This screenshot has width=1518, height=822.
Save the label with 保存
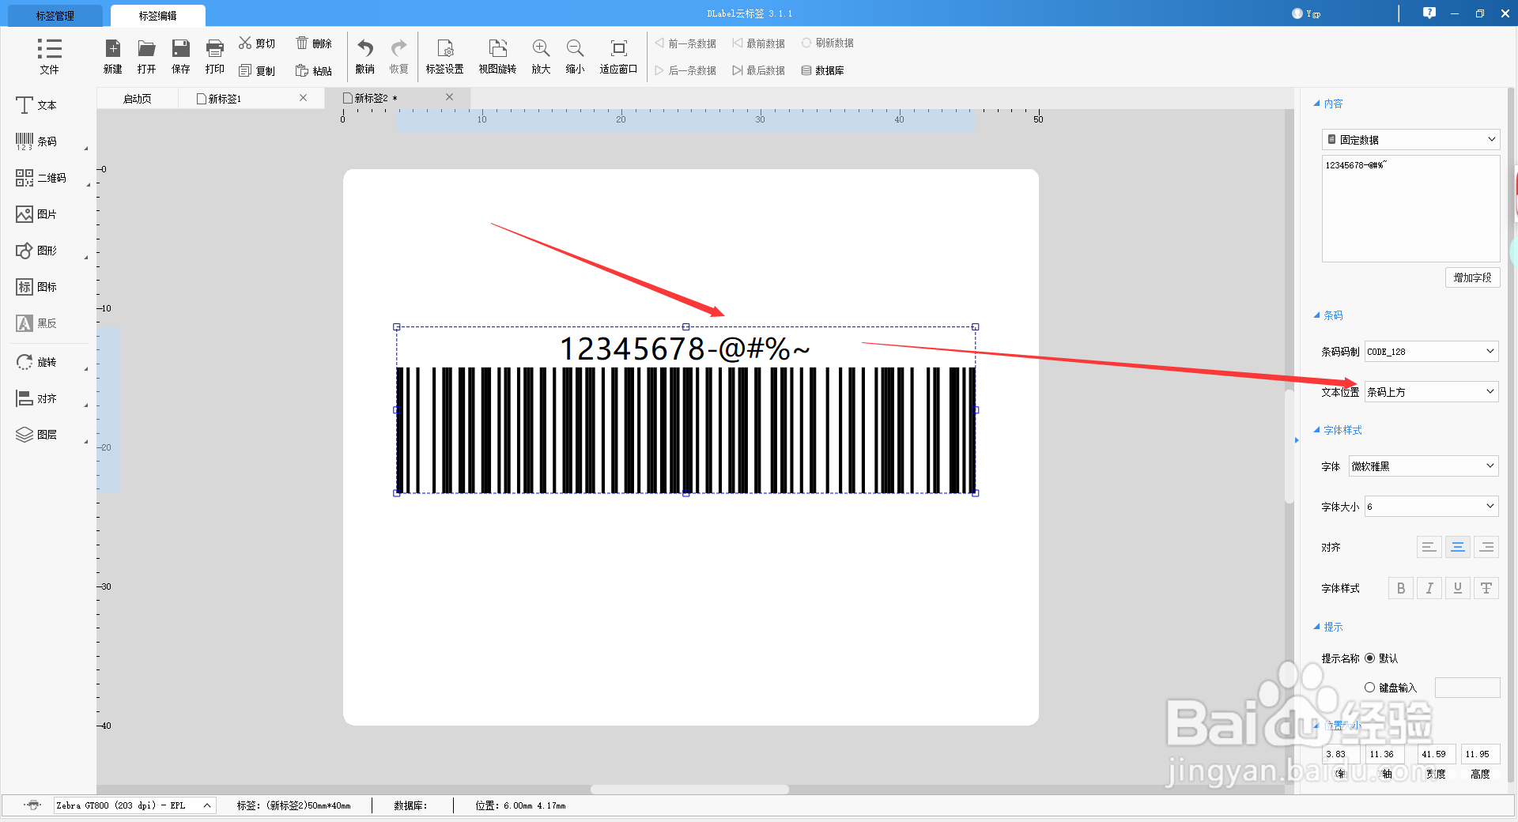tap(181, 56)
